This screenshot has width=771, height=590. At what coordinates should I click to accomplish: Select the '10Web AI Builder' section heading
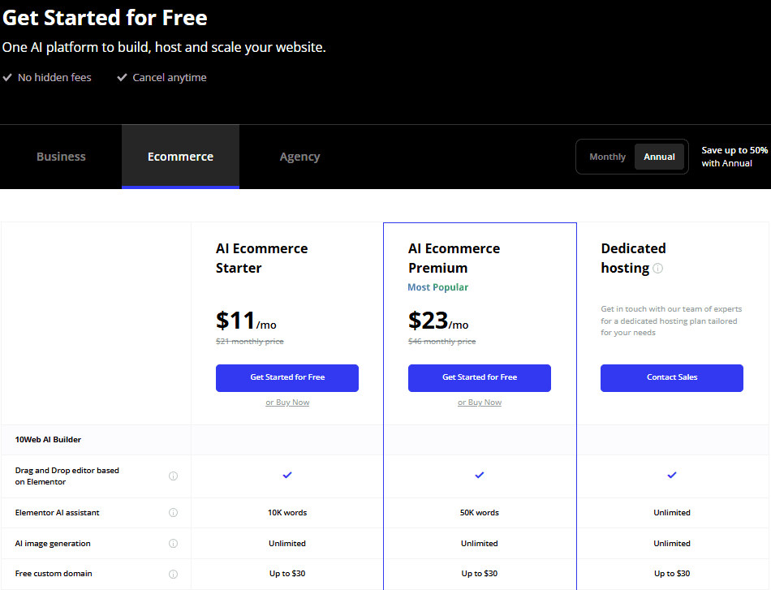click(x=48, y=440)
